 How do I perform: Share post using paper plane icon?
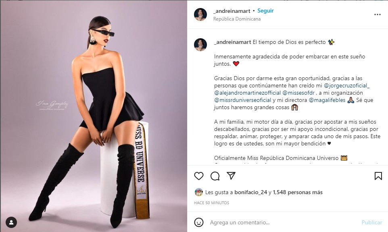point(231,176)
